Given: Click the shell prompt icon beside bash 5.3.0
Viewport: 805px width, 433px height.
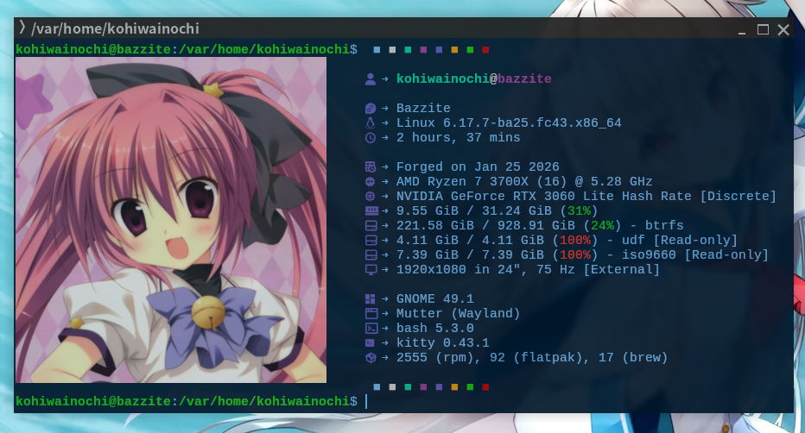Looking at the screenshot, I should tap(371, 329).
